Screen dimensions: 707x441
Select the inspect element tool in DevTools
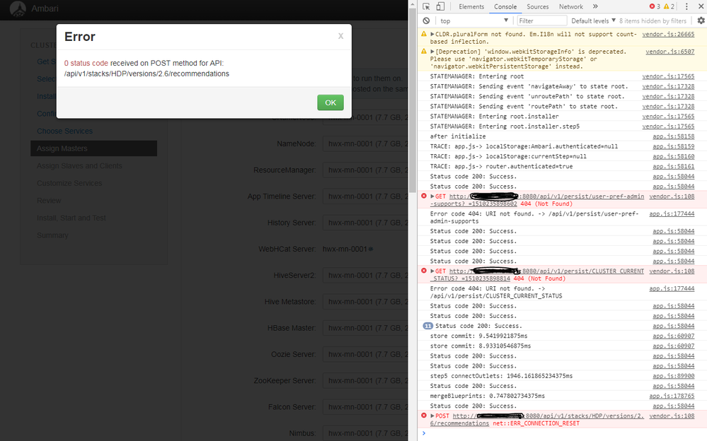click(x=426, y=7)
